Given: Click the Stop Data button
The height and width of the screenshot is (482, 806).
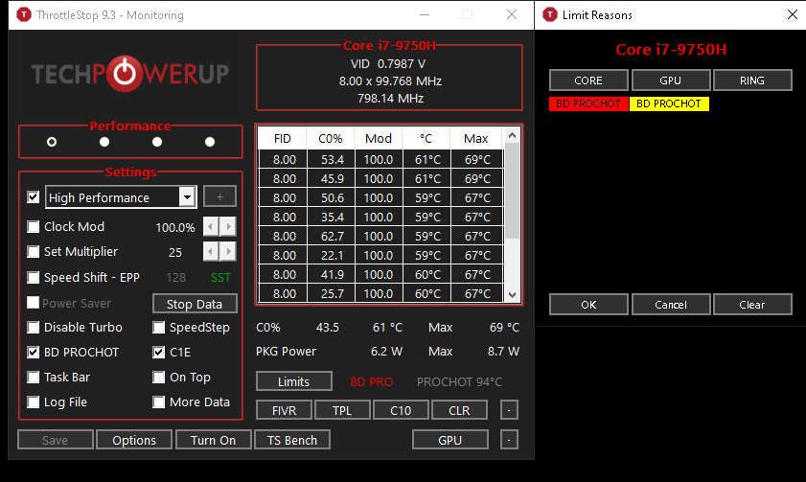Looking at the screenshot, I should [195, 304].
